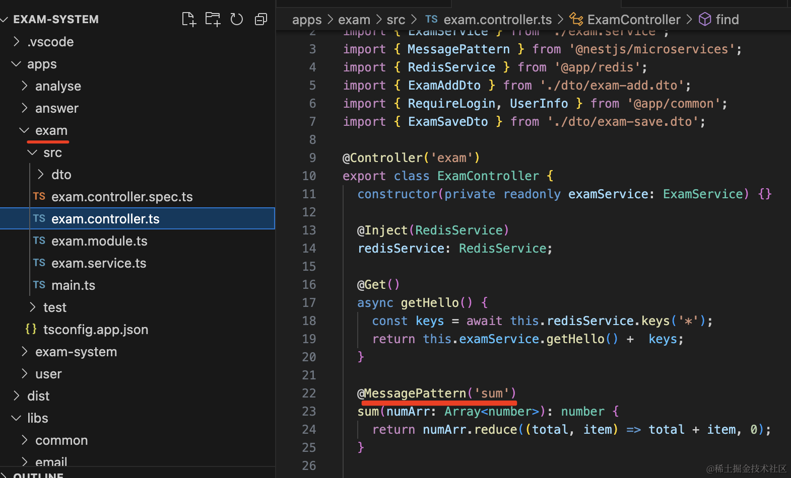Collapse the apps folder

click(16, 64)
